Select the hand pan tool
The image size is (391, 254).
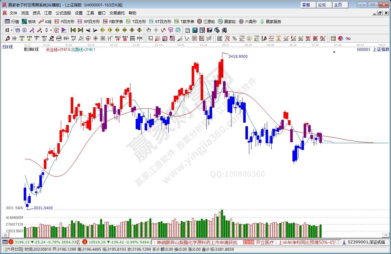pyautogui.click(x=148, y=30)
